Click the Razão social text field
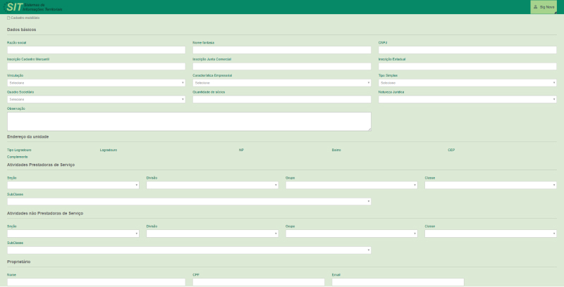564x287 pixels. 96,50
